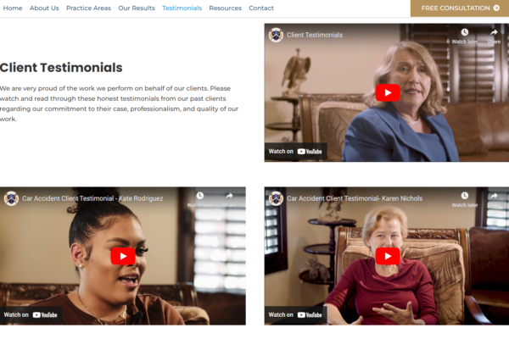
Task: Select Our Results in the navigation
Action: pyautogui.click(x=137, y=8)
